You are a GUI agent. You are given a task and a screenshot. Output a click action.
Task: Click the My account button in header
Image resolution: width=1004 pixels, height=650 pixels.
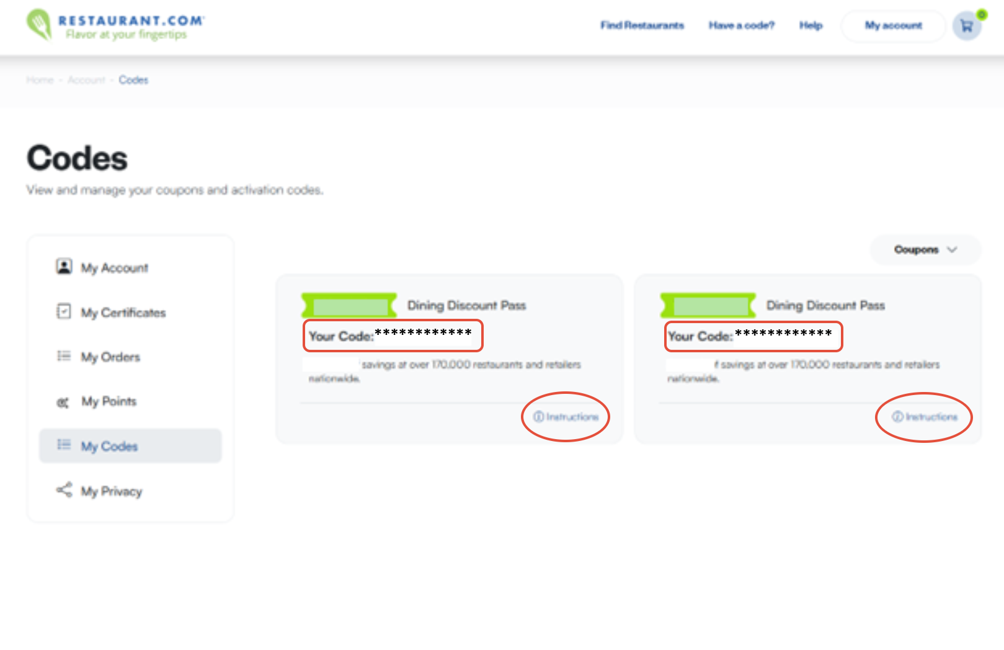click(x=893, y=26)
